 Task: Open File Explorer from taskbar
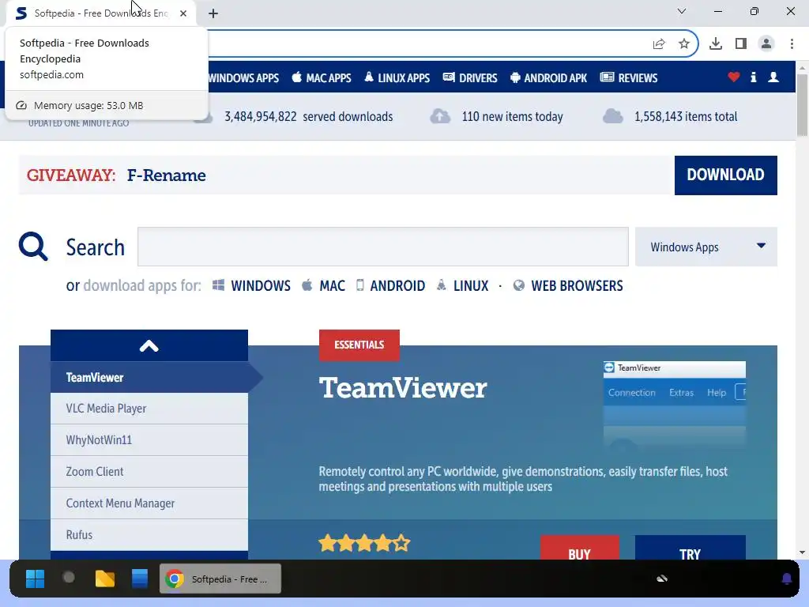(x=105, y=579)
